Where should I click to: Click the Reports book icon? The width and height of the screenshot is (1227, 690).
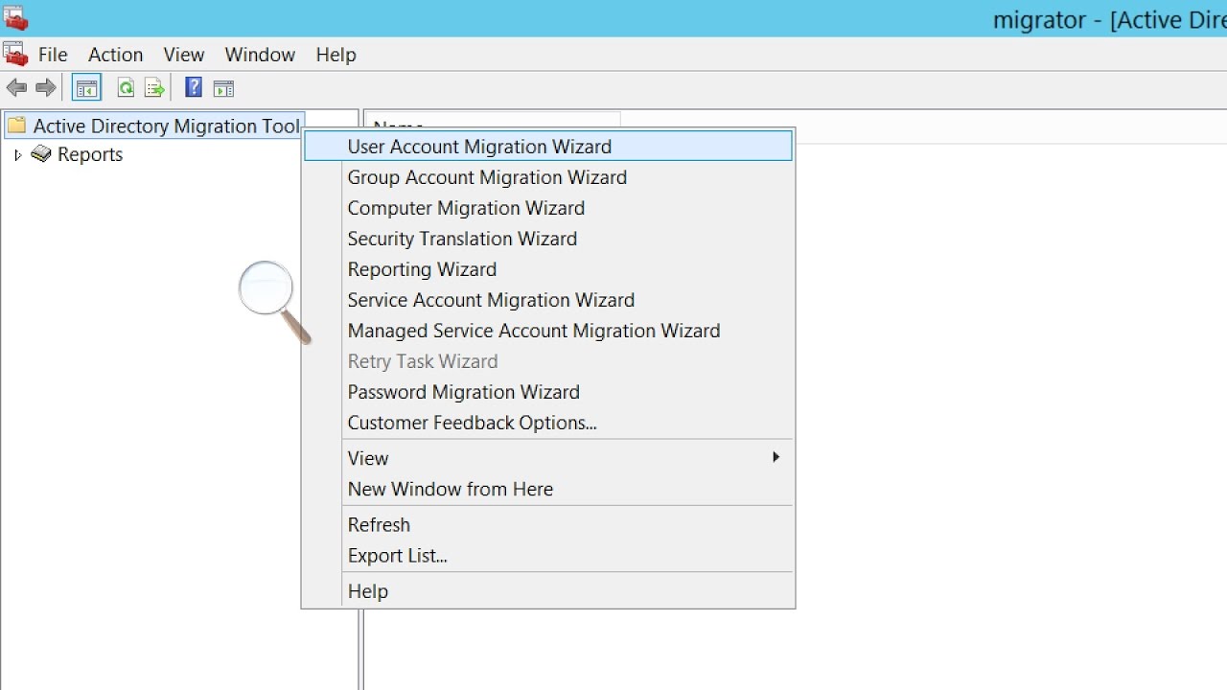(40, 153)
